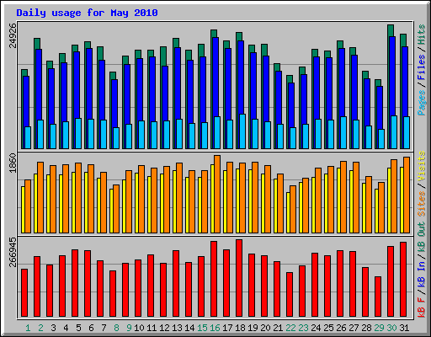
Task: Click the cyan "Pages" legend label
Action: (x=422, y=103)
